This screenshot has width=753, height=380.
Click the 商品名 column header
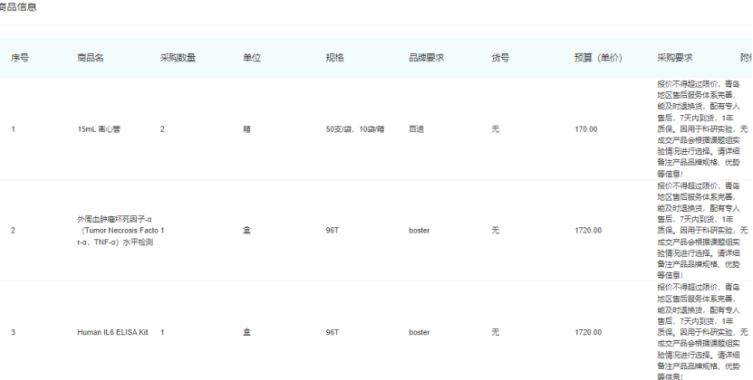point(90,58)
